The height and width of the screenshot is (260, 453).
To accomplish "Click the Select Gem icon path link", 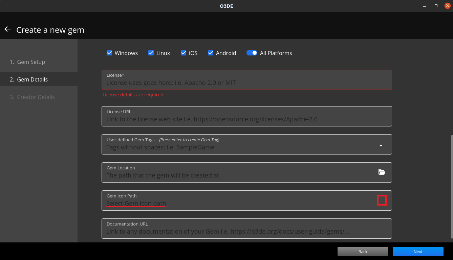I will pos(136,203).
